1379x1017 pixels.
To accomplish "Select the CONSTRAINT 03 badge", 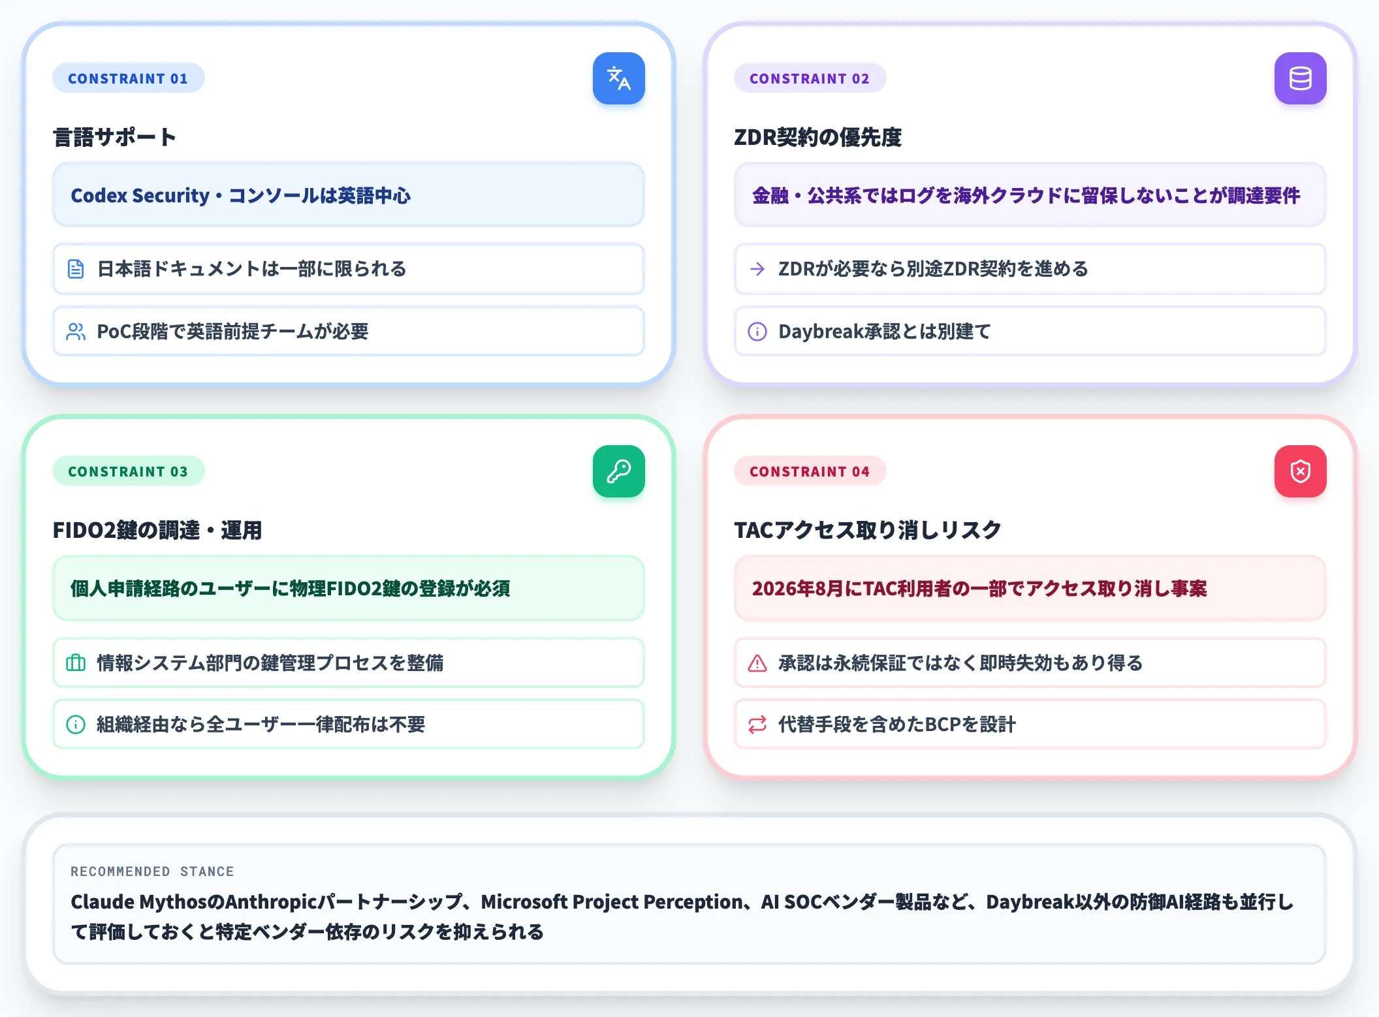I will point(128,471).
